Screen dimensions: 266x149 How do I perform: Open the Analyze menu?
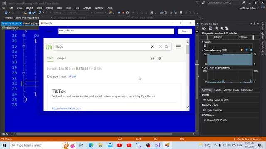[87, 8]
